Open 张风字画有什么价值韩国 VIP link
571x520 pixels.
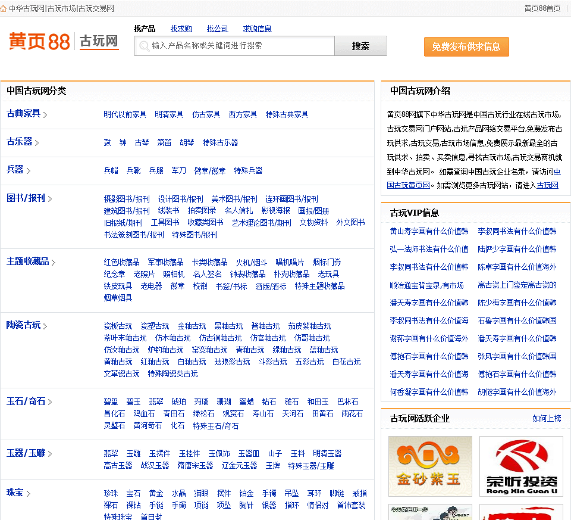point(517,356)
